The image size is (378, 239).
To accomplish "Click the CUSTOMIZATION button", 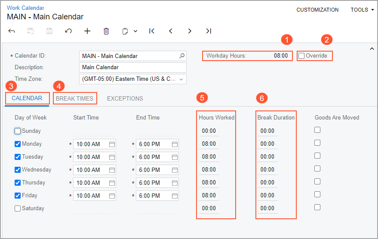I will (x=317, y=10).
